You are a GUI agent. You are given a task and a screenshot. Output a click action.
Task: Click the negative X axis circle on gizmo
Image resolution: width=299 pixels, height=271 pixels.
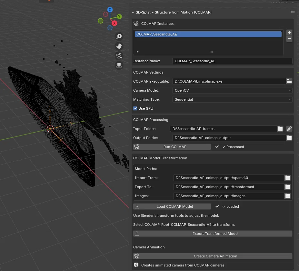tap(105, 14)
